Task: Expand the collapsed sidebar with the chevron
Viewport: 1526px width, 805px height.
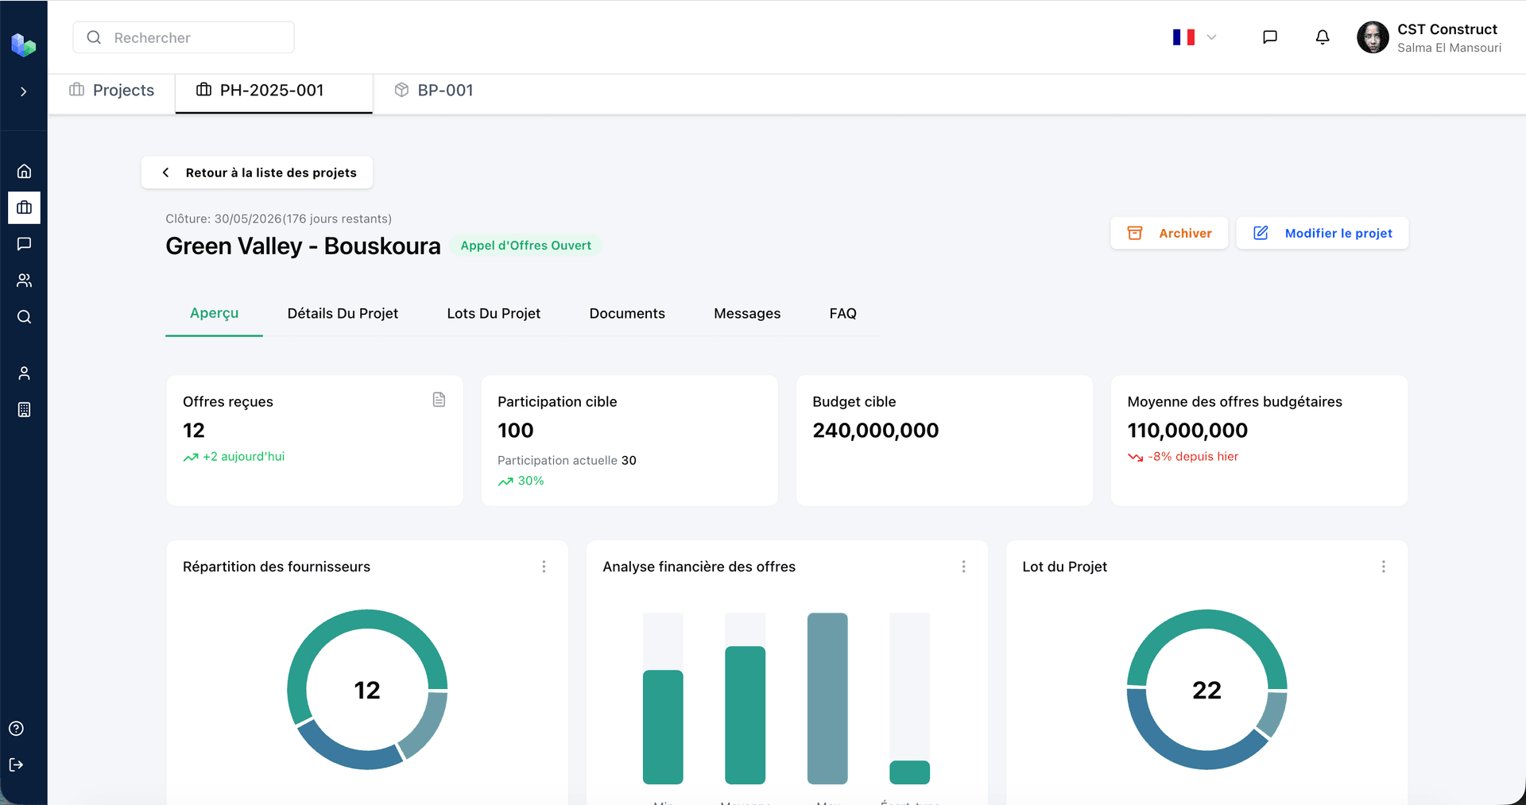Action: [x=24, y=91]
